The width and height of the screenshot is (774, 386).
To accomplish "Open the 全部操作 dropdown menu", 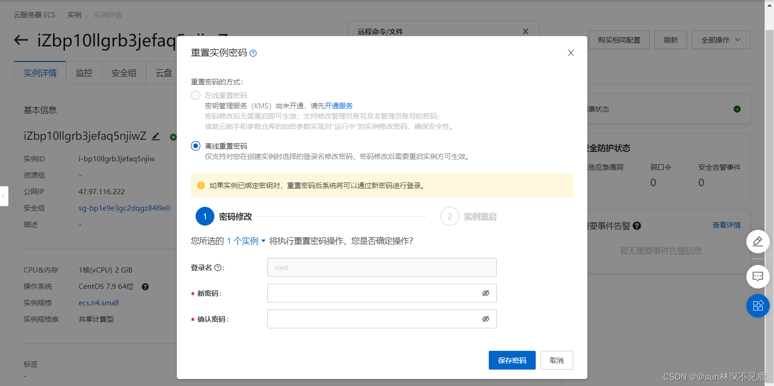I will tap(721, 40).
